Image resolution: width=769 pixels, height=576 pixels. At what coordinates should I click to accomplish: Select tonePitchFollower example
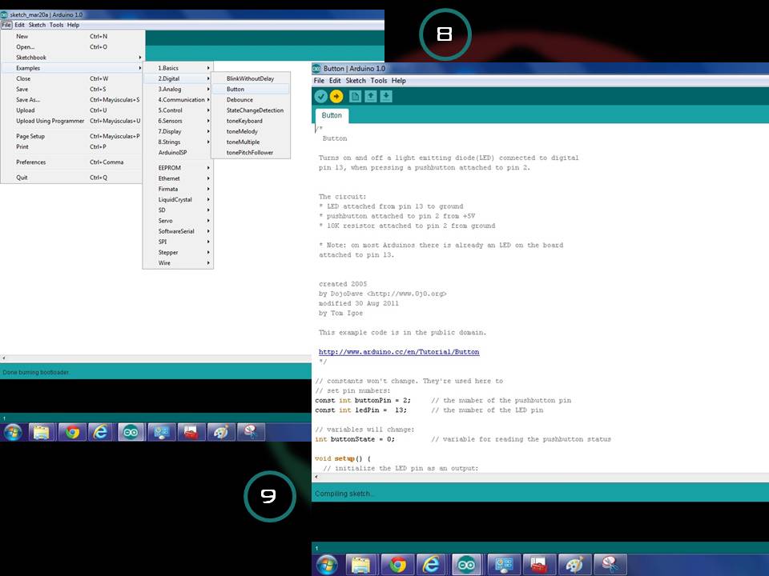pyautogui.click(x=251, y=152)
